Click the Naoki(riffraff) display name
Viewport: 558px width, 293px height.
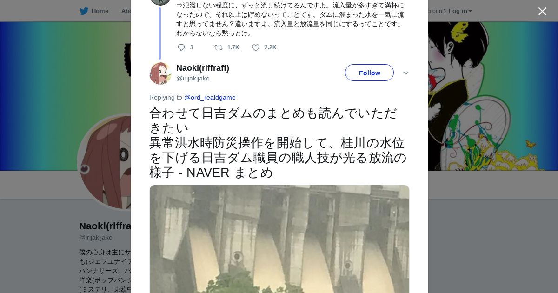(203, 68)
